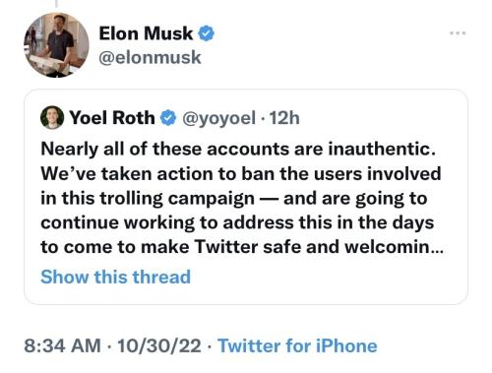This screenshot has height=373, width=492.
Task: Visit the @yoyoel handle
Action: coord(218,118)
